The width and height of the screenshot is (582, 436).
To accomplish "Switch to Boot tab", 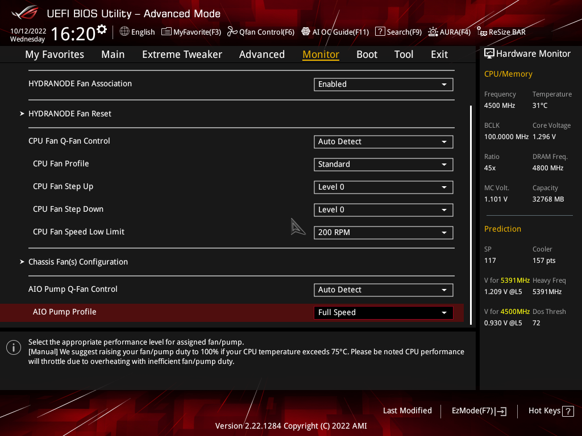I will pos(367,54).
